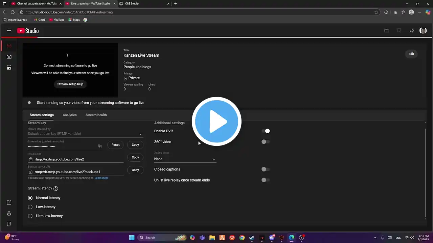Switch to the Analytics tab
The width and height of the screenshot is (433, 243).
tap(70, 115)
